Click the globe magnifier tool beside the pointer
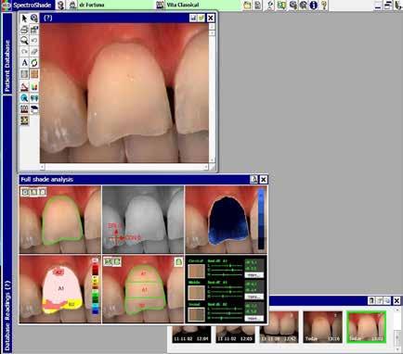Image resolution: width=403 pixels, height=354 pixels. click(x=34, y=19)
